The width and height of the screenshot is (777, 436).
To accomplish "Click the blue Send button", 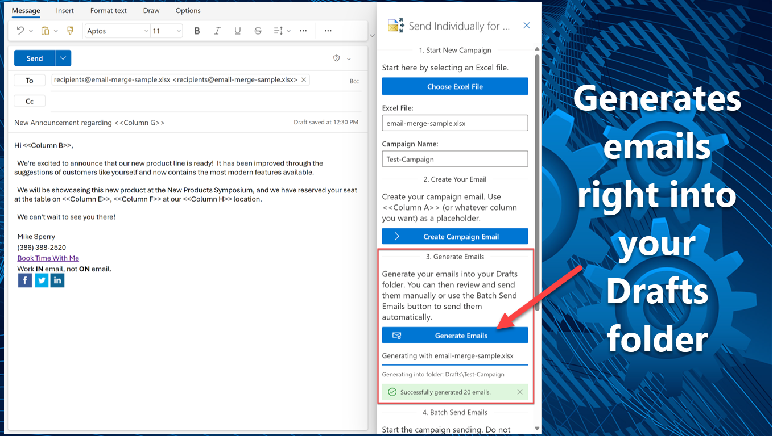I will coord(35,58).
